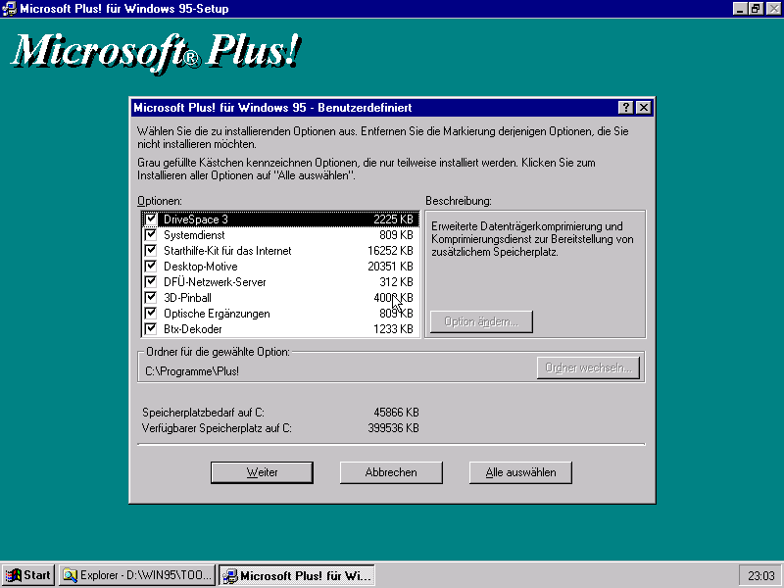Click the Weiter button
The height and width of the screenshot is (588, 784).
tap(262, 472)
